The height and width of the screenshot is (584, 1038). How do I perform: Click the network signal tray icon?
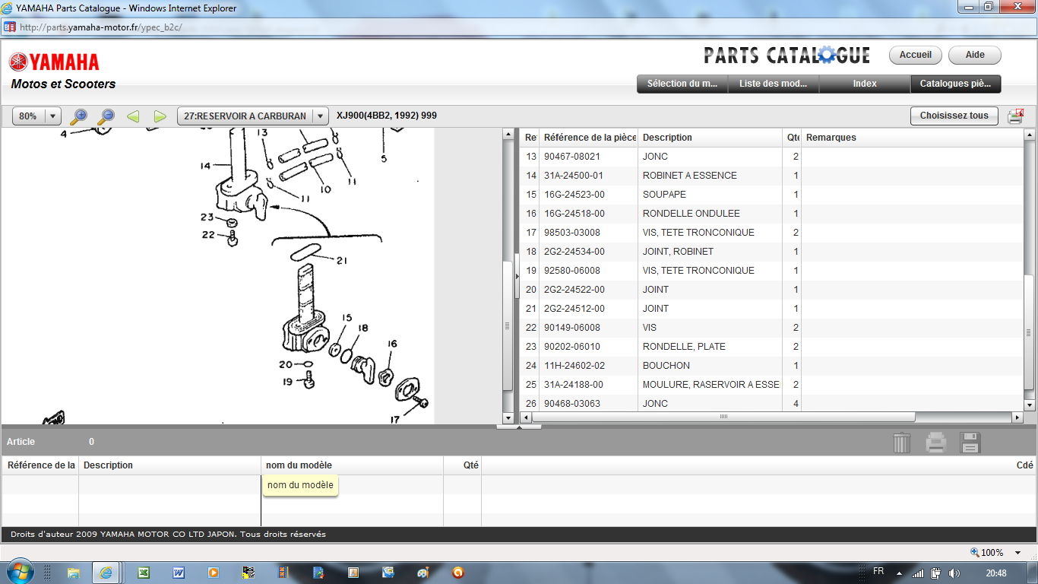(918, 573)
